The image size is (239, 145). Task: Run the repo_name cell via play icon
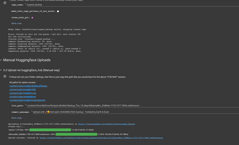click(5, 3)
